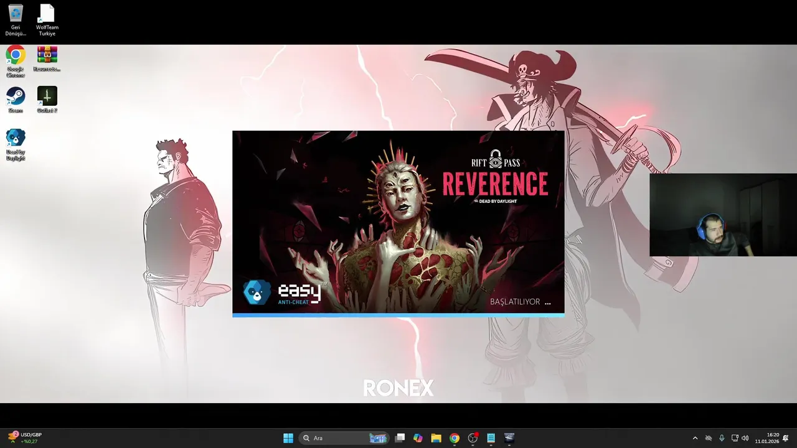
Task: Open the Notepad app in the taskbar
Action: point(491,438)
